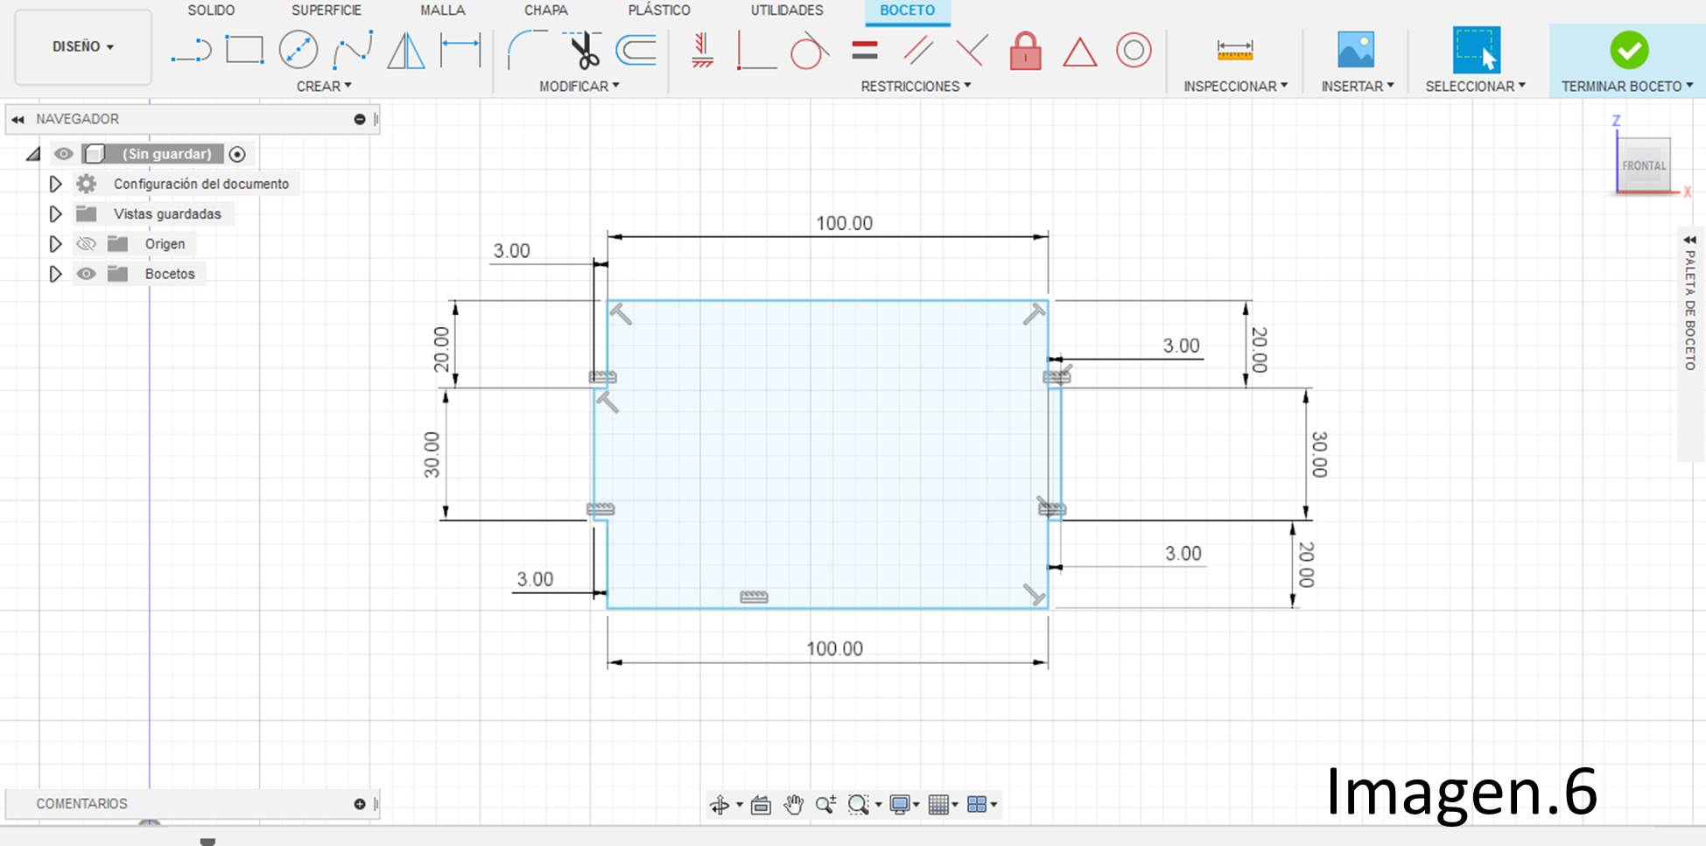Minimize the NAVEGADOR panel with the circle button
Viewport: 1706px width, 846px height.
(360, 119)
